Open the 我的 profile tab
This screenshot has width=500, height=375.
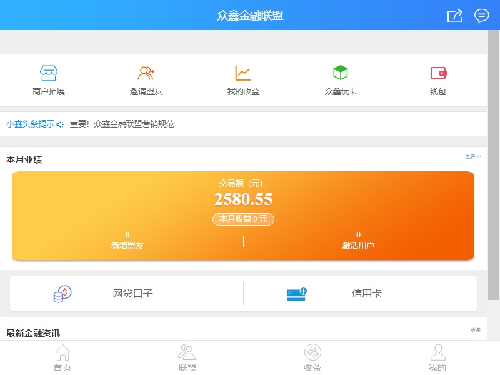point(437,358)
